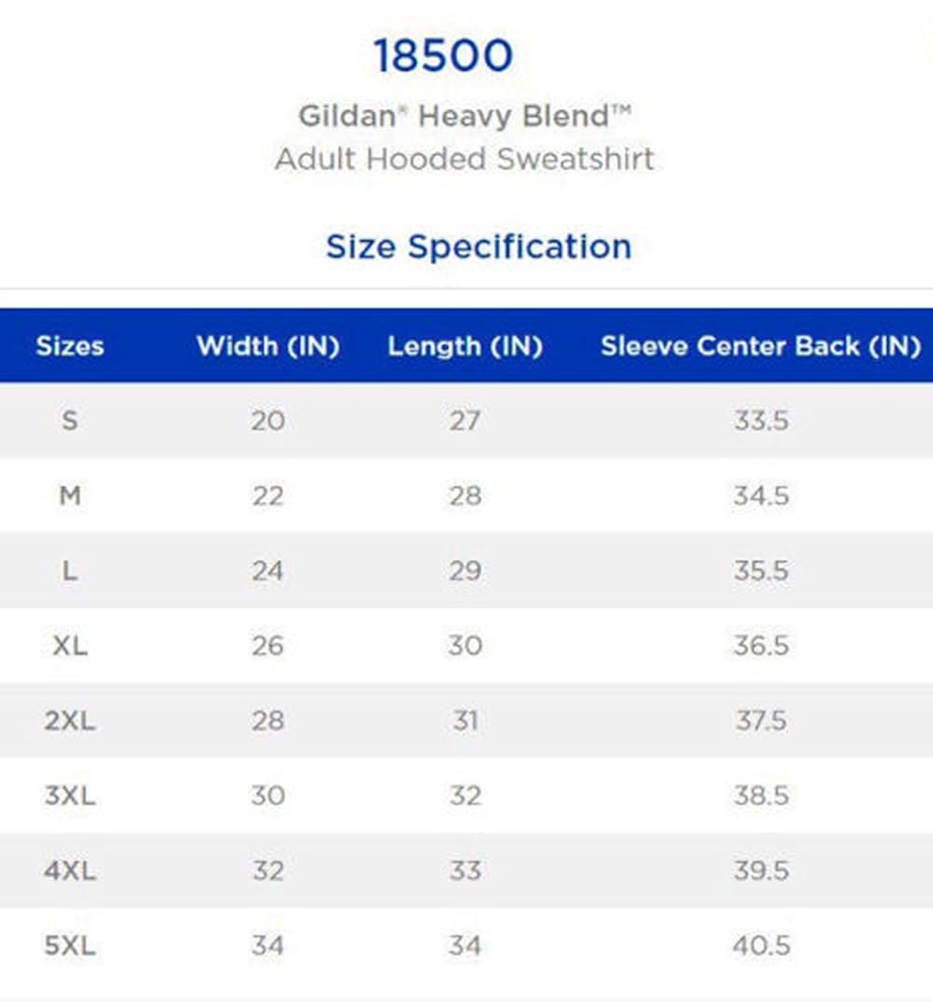Click the Gildan Heavy Blend title text
This screenshot has width=933, height=1002.
(x=465, y=117)
